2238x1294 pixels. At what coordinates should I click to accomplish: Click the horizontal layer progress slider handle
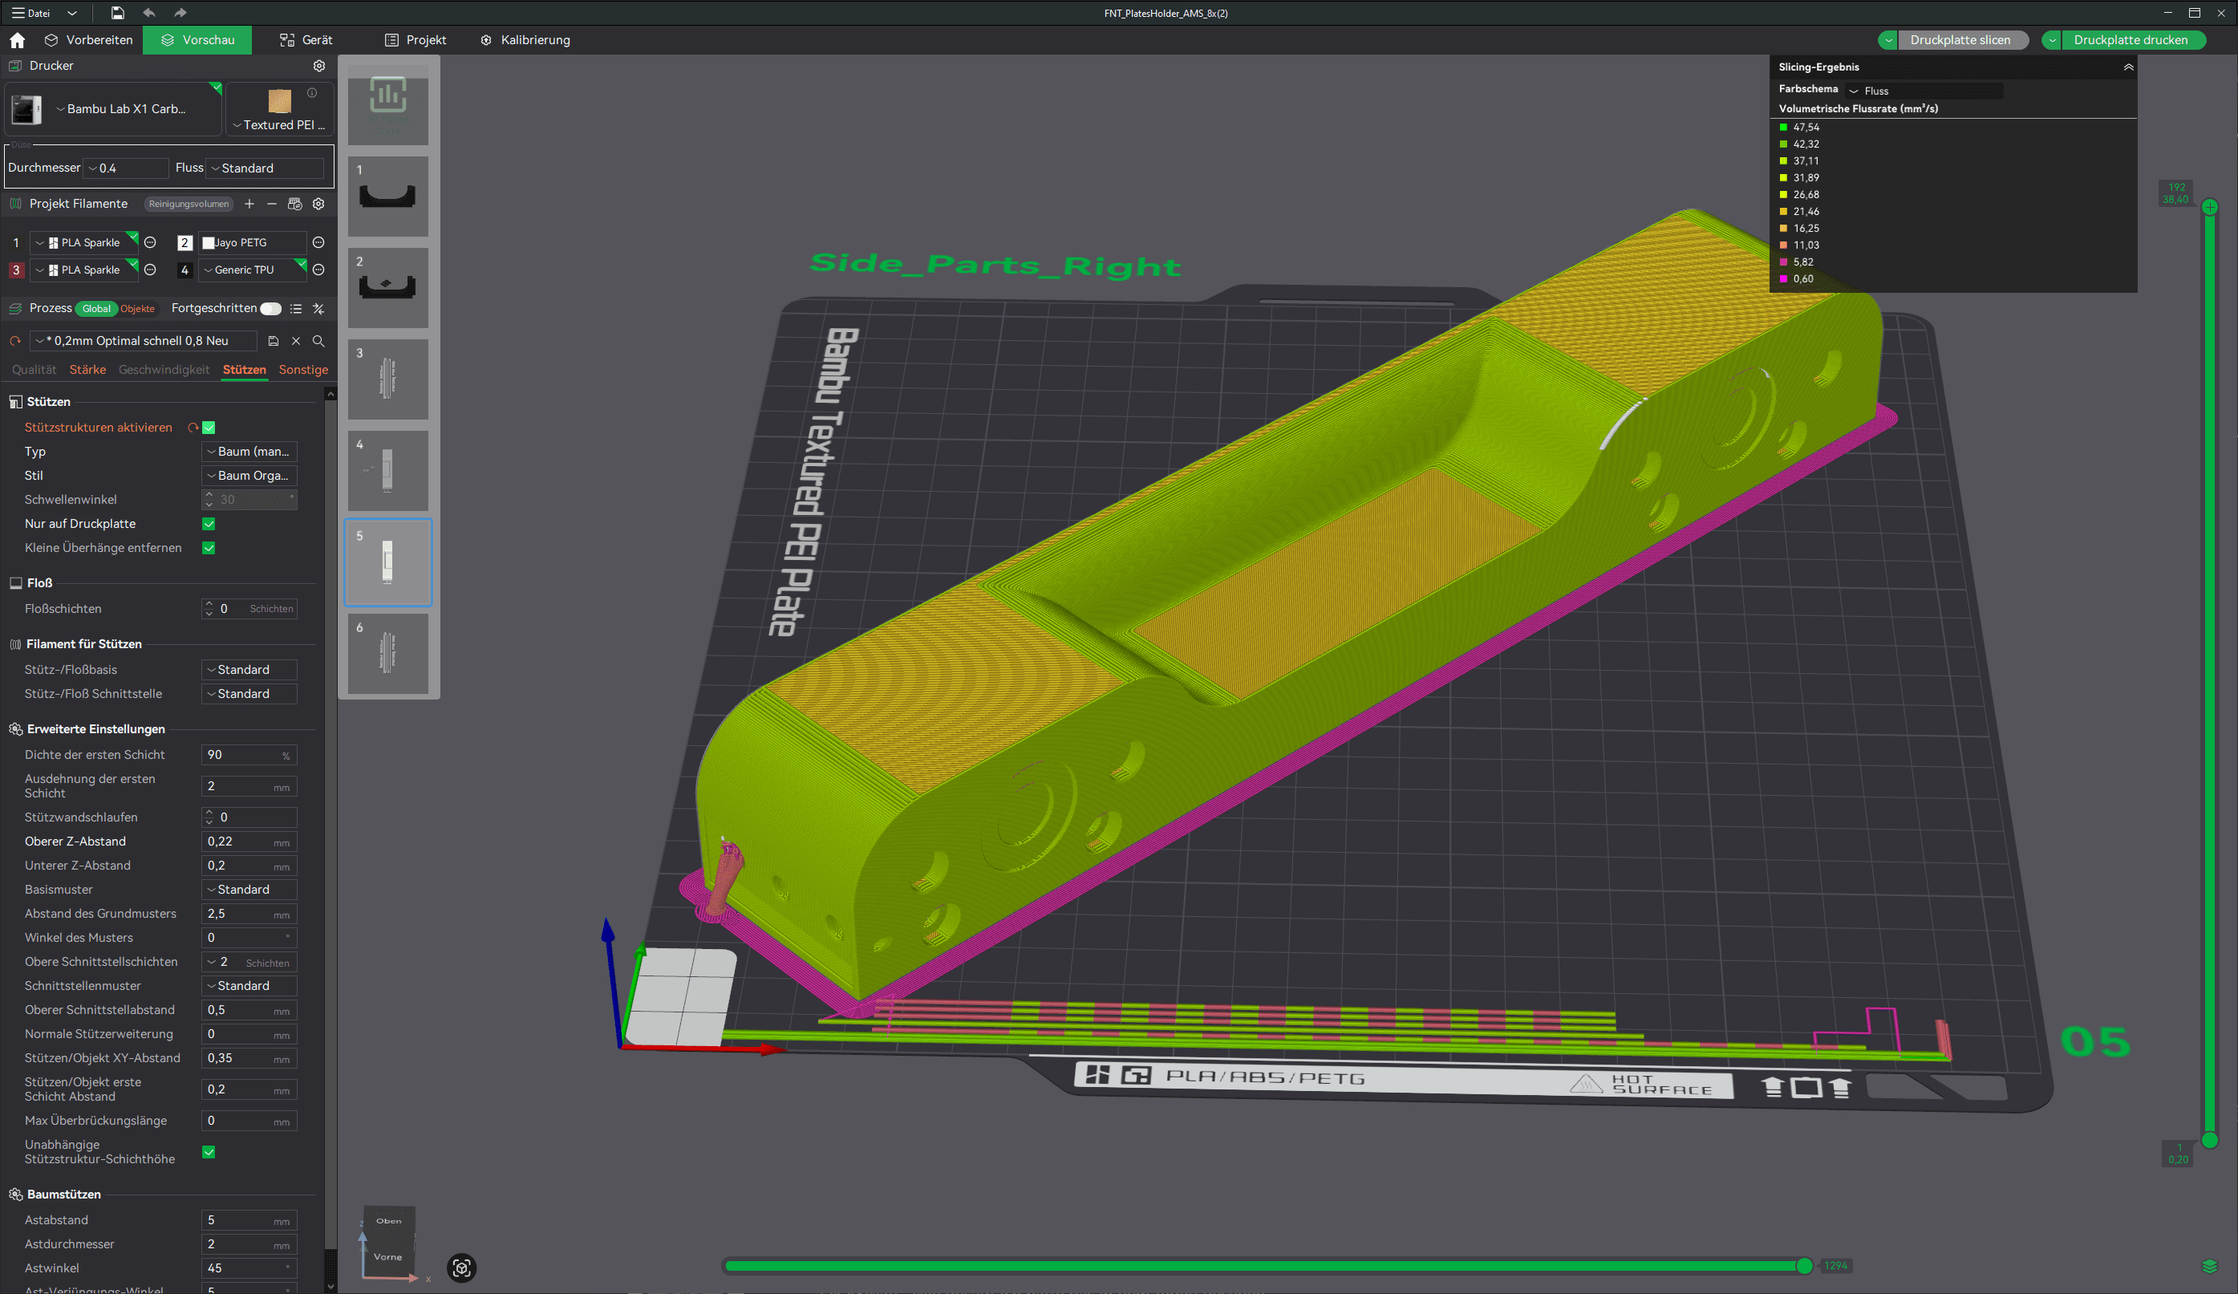pyautogui.click(x=1804, y=1266)
